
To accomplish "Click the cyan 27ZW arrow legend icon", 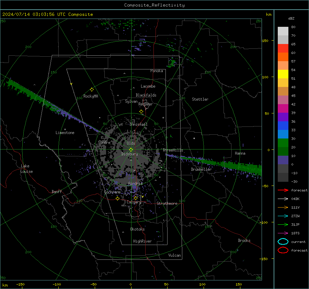I will pos(283,216).
